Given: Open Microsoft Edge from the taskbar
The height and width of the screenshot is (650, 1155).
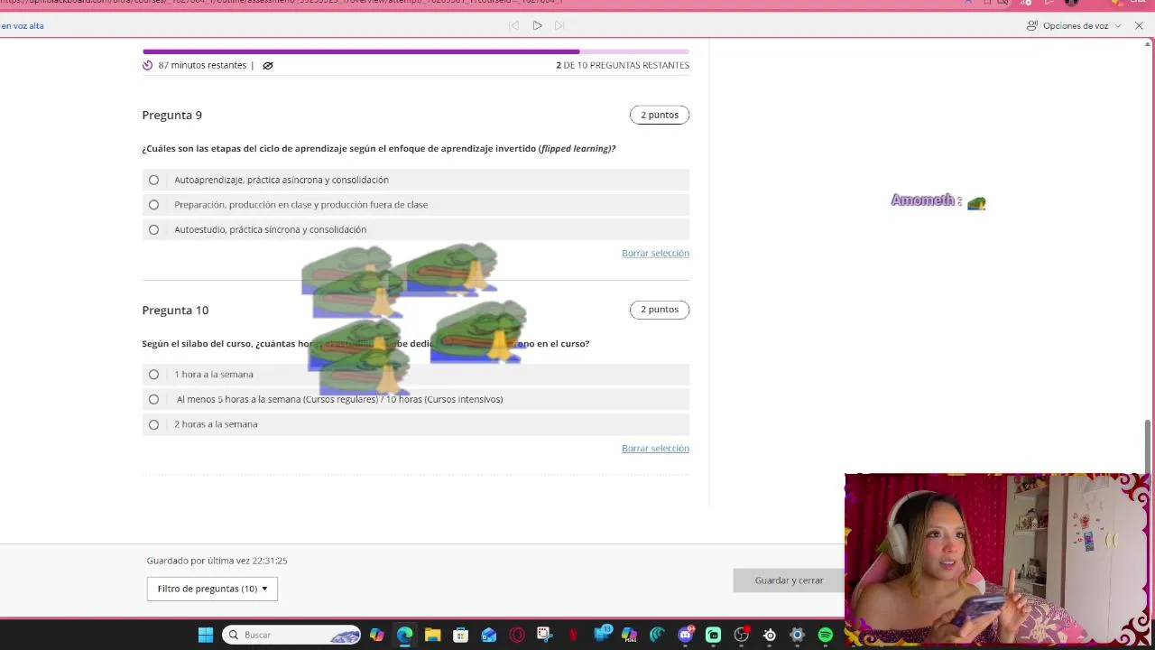Looking at the screenshot, I should point(404,635).
